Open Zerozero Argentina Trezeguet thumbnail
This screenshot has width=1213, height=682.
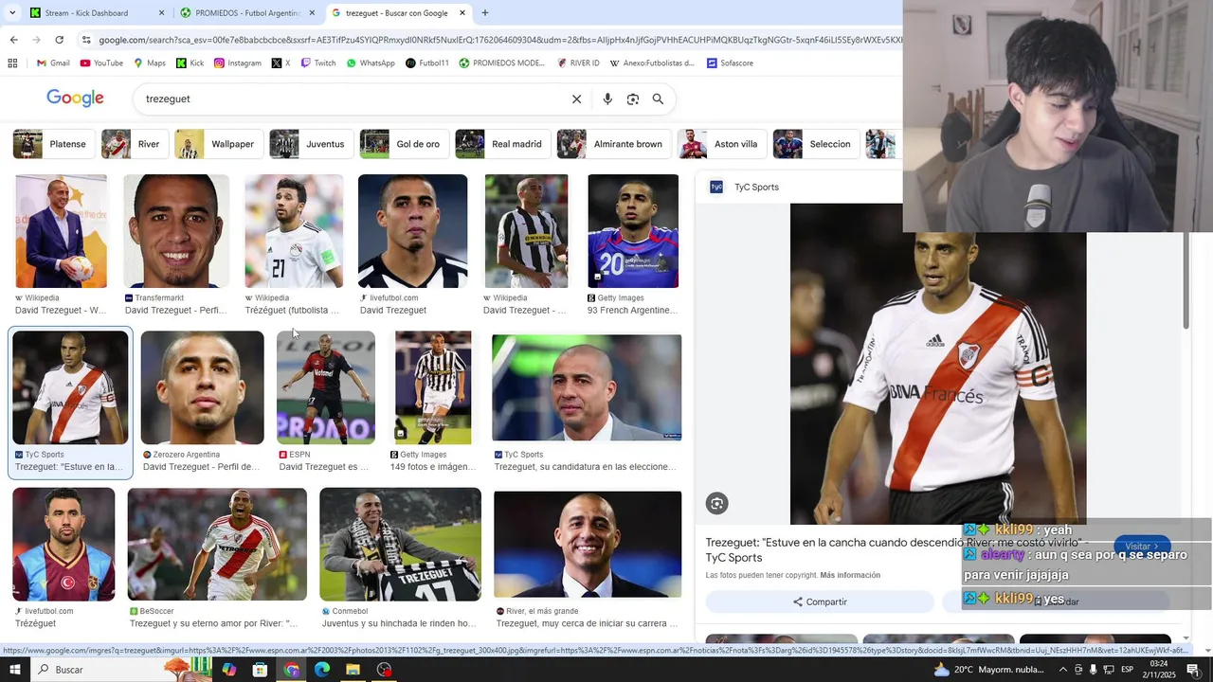(x=202, y=387)
